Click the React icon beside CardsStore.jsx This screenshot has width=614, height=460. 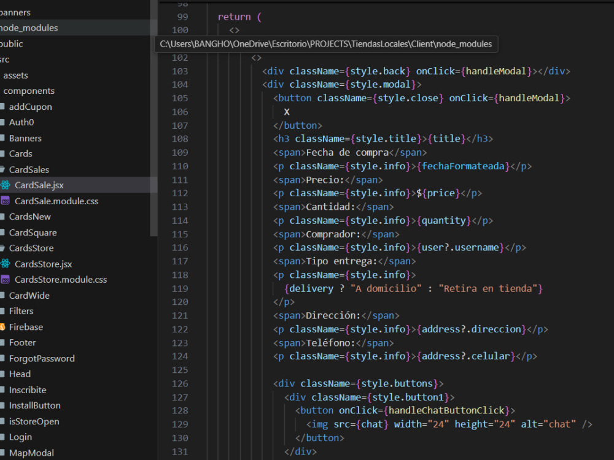[x=5, y=264]
